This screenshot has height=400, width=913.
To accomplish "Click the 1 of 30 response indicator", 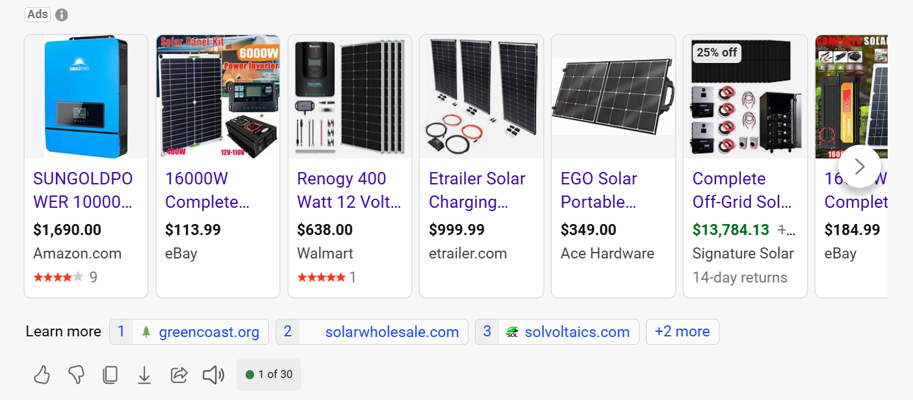I will 268,375.
